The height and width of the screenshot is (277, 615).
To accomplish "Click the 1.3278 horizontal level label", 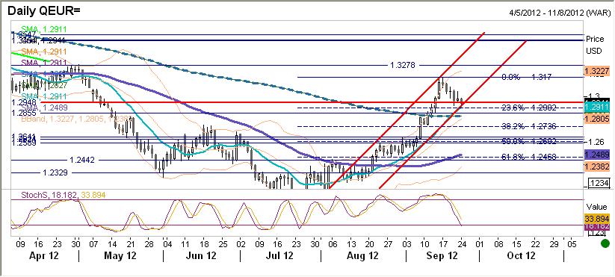I will coord(403,65).
